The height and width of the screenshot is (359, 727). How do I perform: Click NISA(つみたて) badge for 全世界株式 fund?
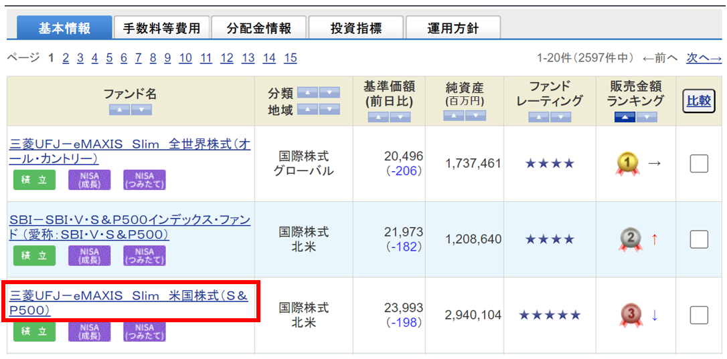click(x=144, y=181)
